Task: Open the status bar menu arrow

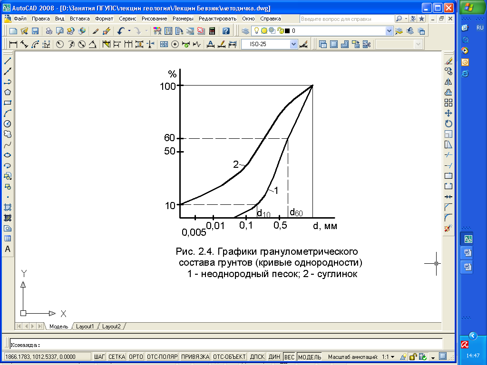Action: [433, 358]
